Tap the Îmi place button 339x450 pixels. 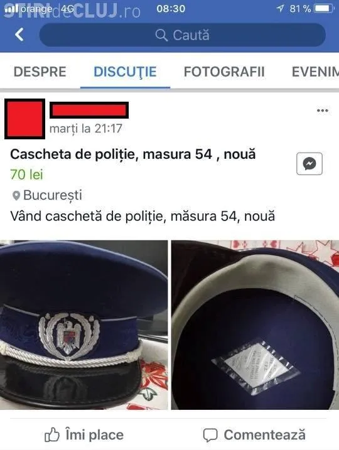(x=84, y=435)
